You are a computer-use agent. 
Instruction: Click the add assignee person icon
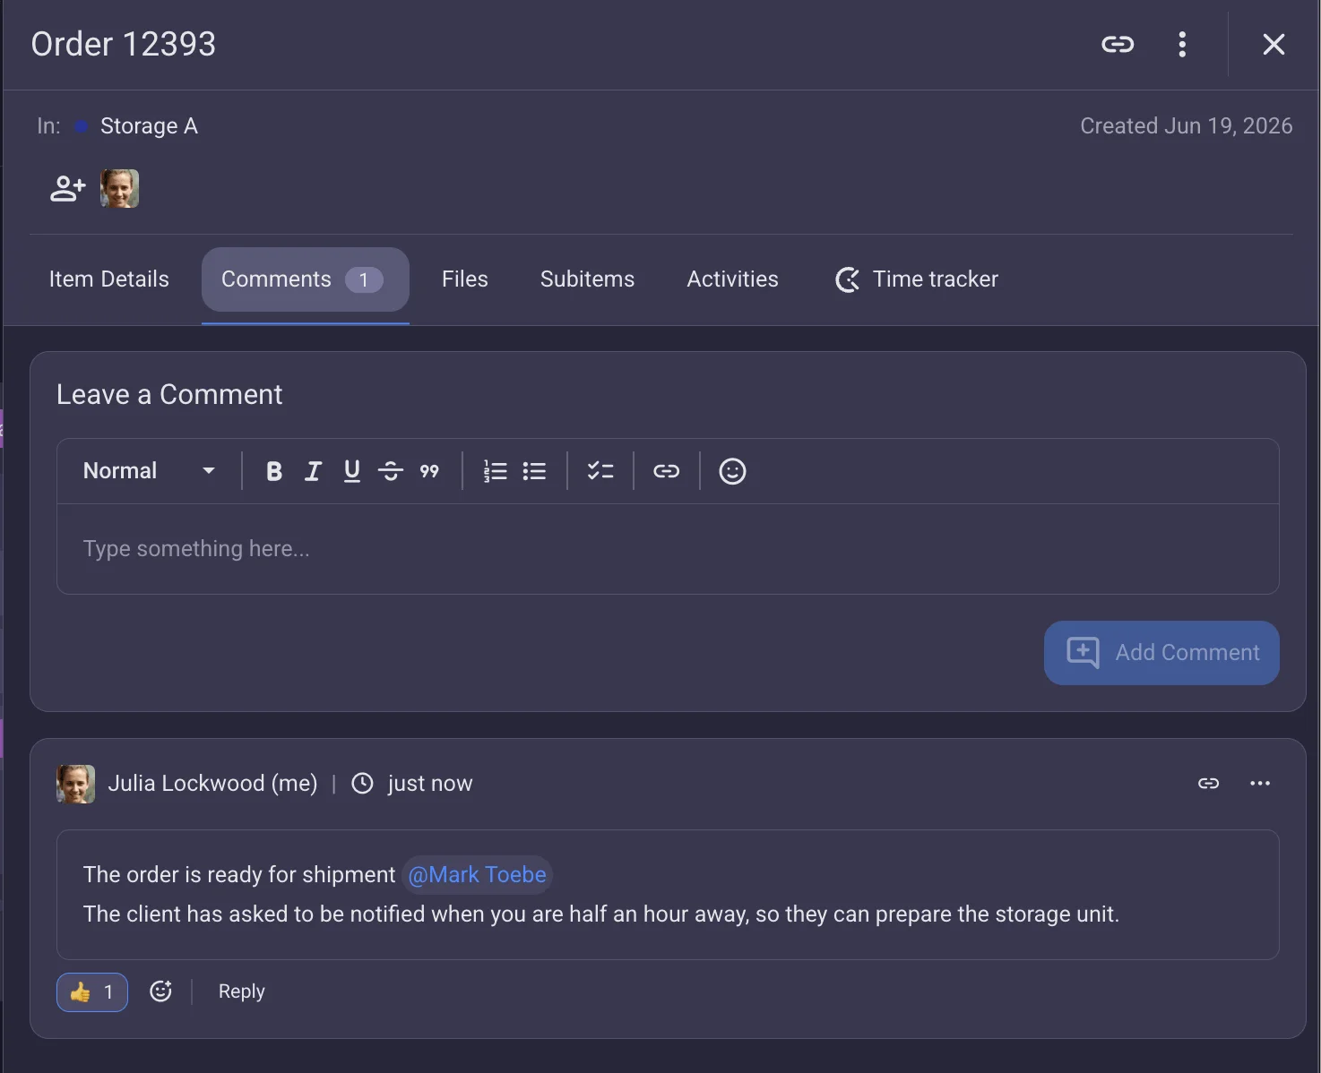pyautogui.click(x=67, y=188)
